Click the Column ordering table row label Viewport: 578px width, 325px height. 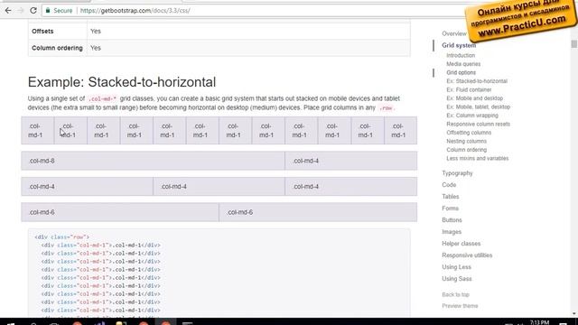pyautogui.click(x=57, y=48)
